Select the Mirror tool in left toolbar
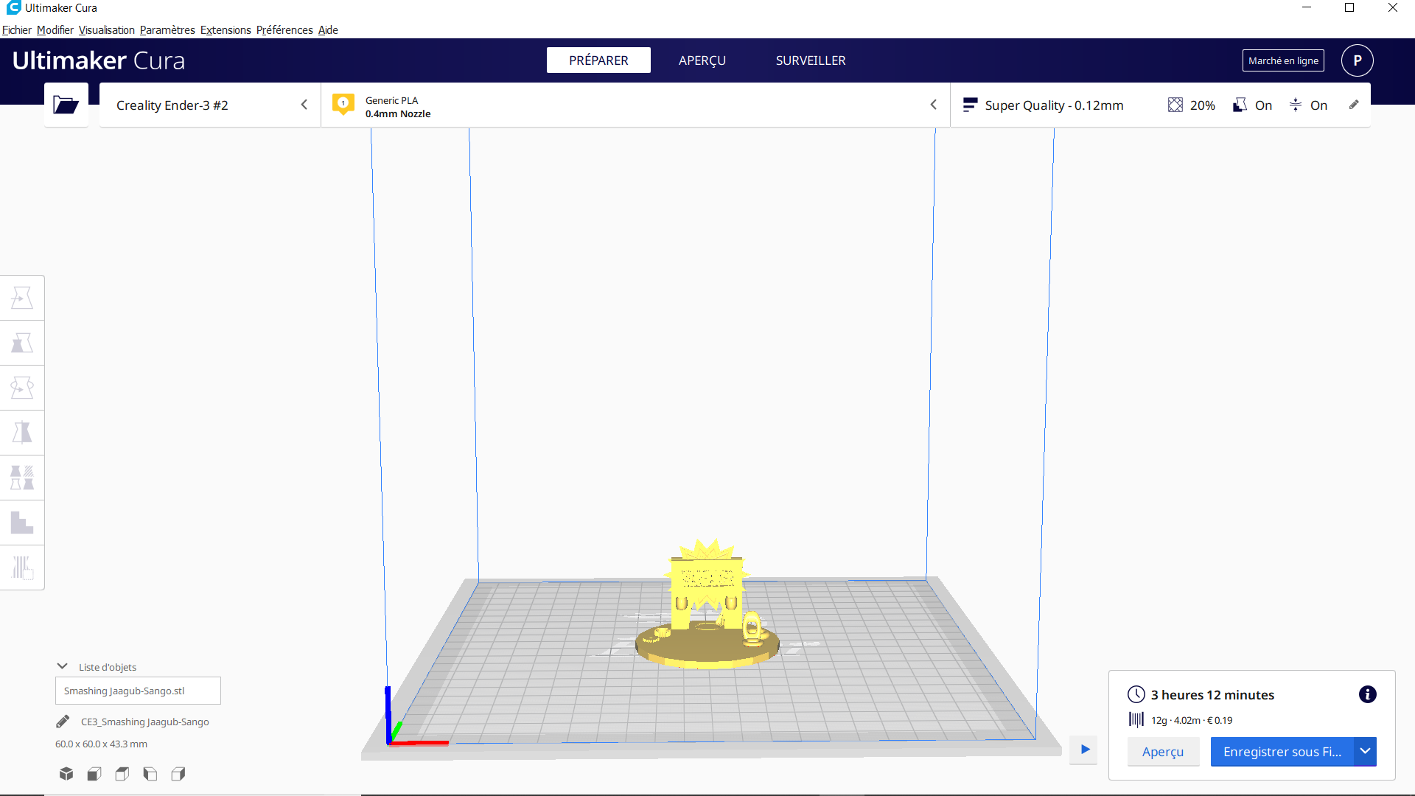The width and height of the screenshot is (1415, 796). pos(22,433)
